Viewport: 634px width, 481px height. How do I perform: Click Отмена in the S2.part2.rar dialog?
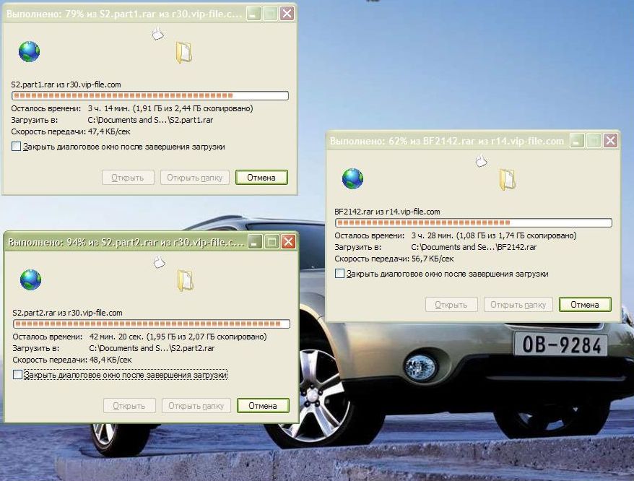click(x=262, y=406)
